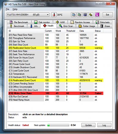
Task: Select the (08) Seek Time Performance row
Action: 56,54
